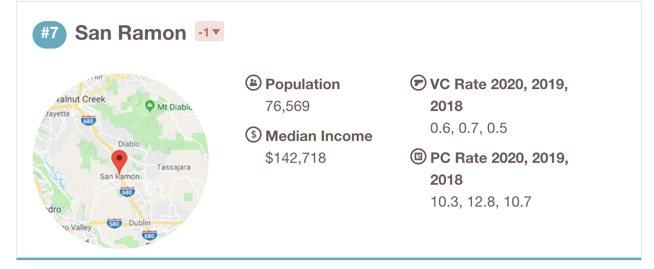Viewport: 654px width, 269px height.
Task: Click the Dublin label on the map
Action: (140, 223)
